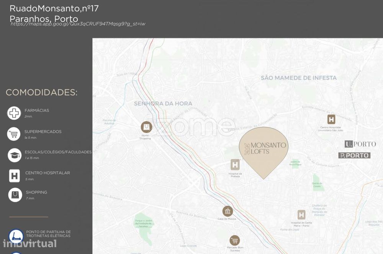
Task: Select the Mercado Bom Sucesso cart marker
Action: click(234, 241)
